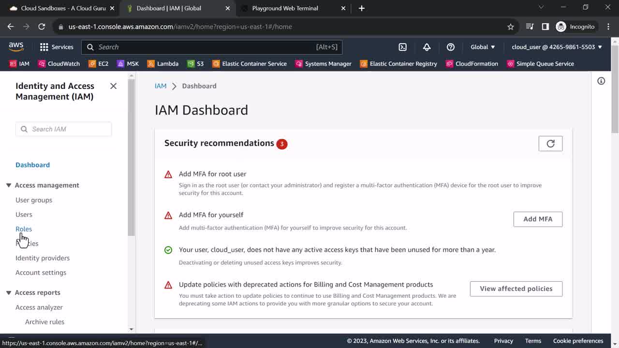Collapse the Access management section
The width and height of the screenshot is (619, 348).
pos(9,185)
